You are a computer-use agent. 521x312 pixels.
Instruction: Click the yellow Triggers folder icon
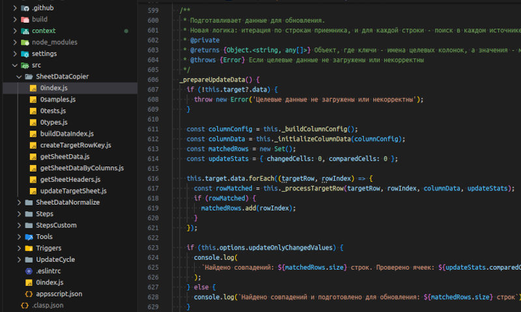29,248
